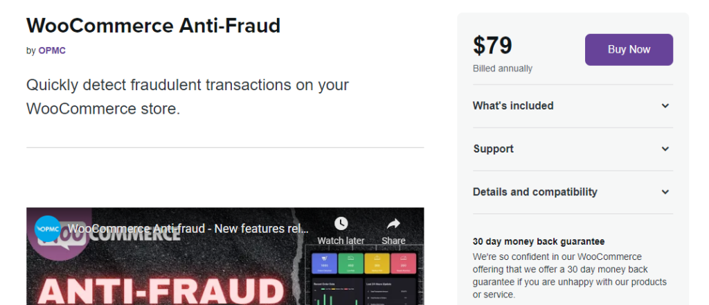
Task: Click the green tile in dashboard preview
Action: click(x=350, y=263)
